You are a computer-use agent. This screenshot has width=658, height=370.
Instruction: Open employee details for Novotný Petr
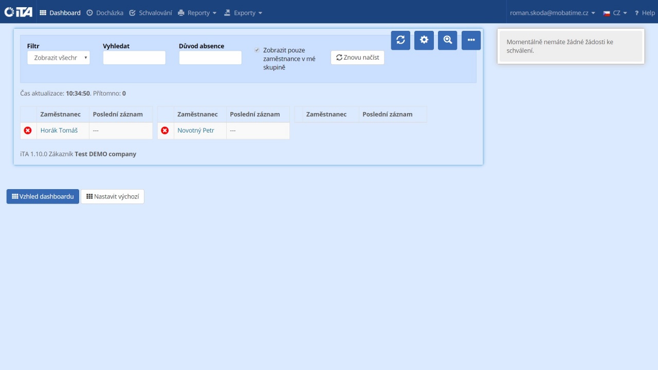(x=195, y=130)
